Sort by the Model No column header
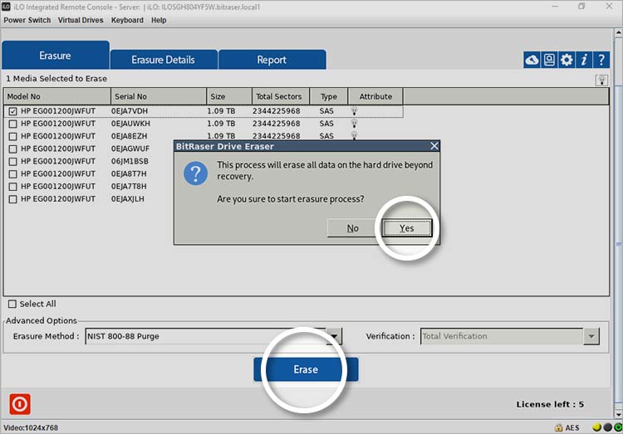Screen dimensions: 623x434 [57, 96]
